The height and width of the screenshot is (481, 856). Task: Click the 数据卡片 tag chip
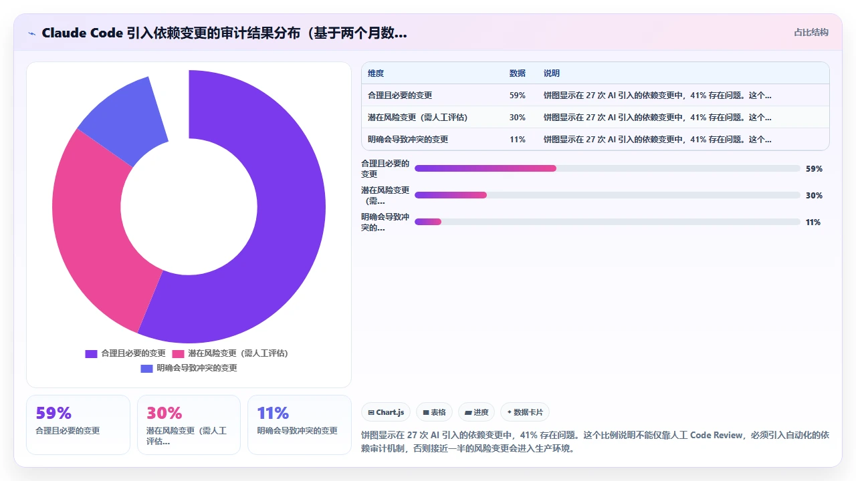tap(525, 412)
